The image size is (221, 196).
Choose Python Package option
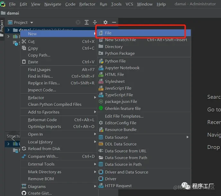click(144, 53)
